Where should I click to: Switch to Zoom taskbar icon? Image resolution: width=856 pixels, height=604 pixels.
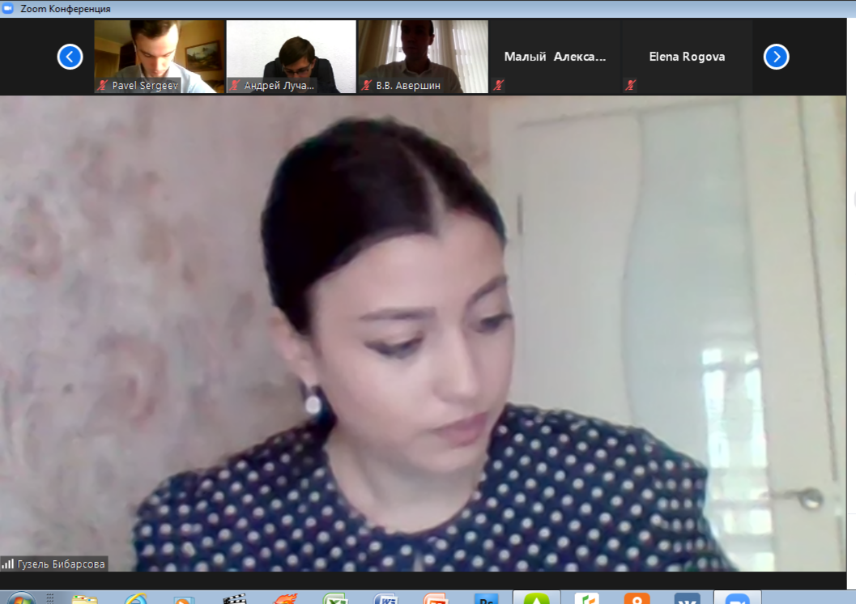[x=738, y=598]
